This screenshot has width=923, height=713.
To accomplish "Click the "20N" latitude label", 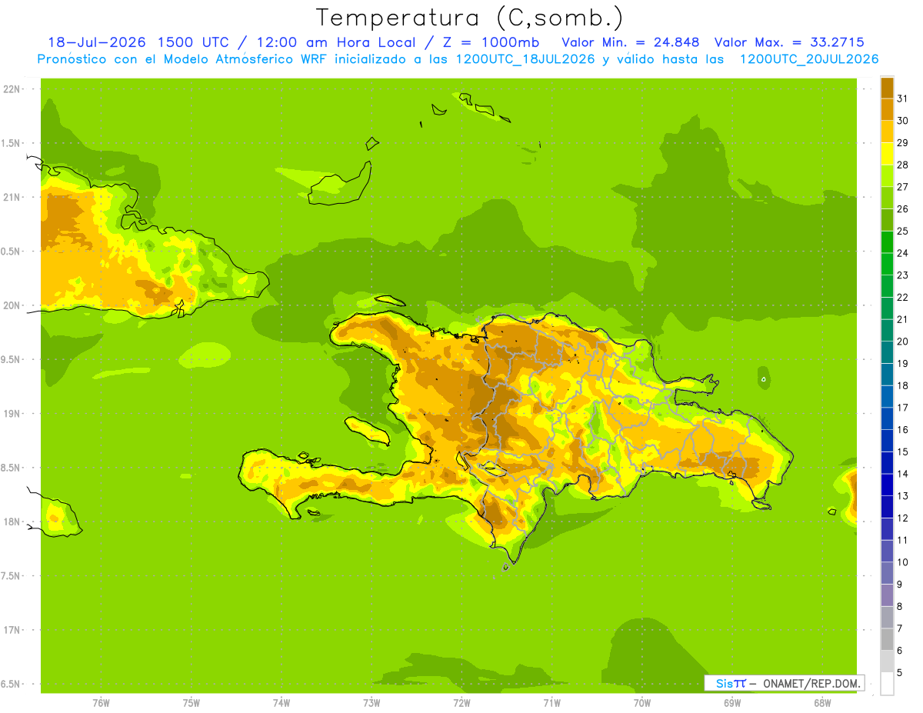I will (x=11, y=305).
